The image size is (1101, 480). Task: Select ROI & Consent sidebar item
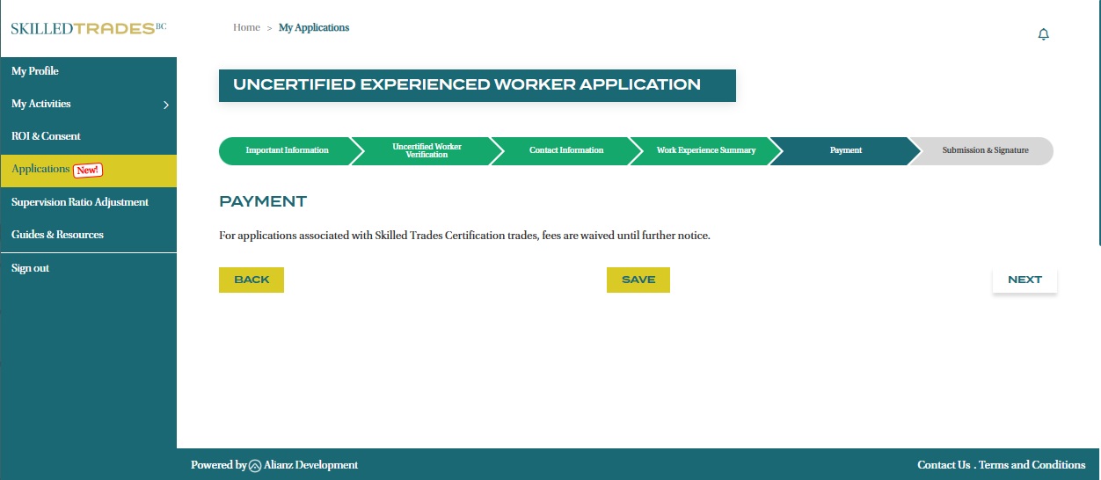(46, 136)
